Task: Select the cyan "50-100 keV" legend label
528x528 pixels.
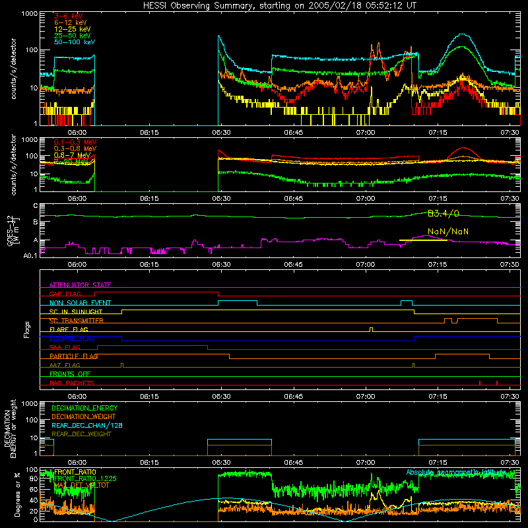Action: pos(75,42)
